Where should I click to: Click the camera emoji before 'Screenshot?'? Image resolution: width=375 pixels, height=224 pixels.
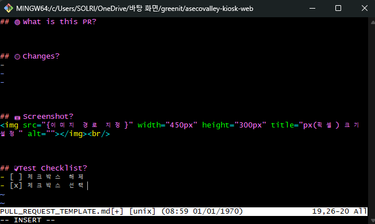pos(17,118)
